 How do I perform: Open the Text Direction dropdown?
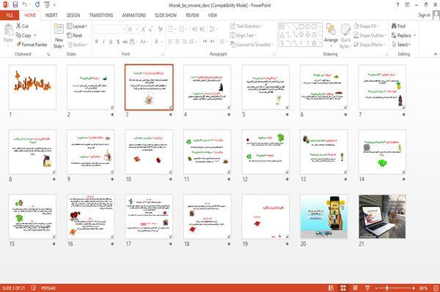pos(246,26)
